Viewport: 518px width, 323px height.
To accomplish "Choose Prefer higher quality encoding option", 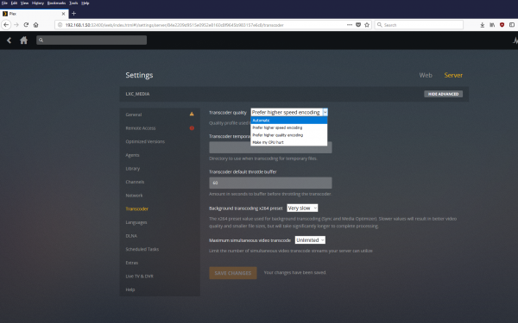I will tap(289, 135).
